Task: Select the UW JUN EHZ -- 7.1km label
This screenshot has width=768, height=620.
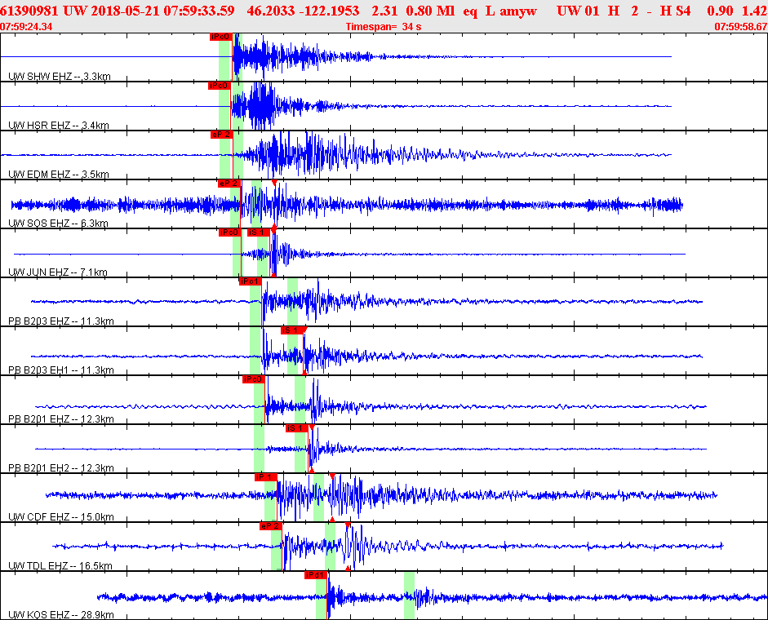Action: pos(58,272)
